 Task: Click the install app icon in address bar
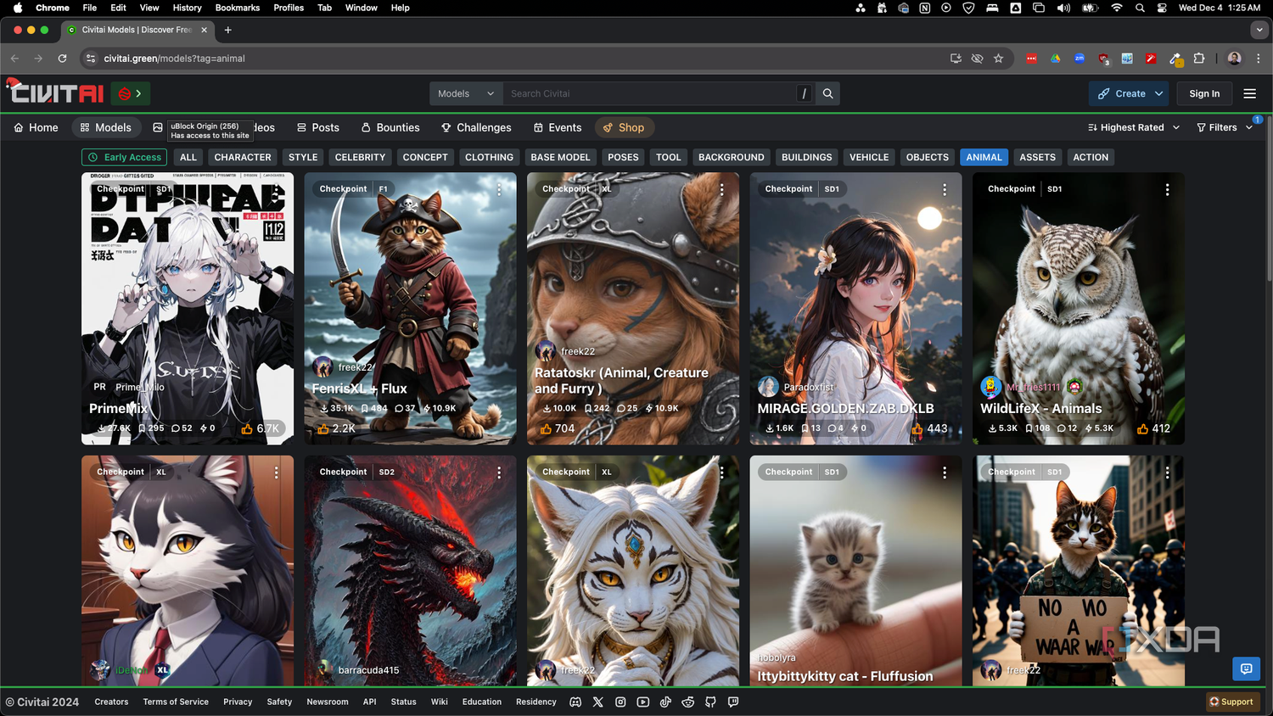pos(956,59)
